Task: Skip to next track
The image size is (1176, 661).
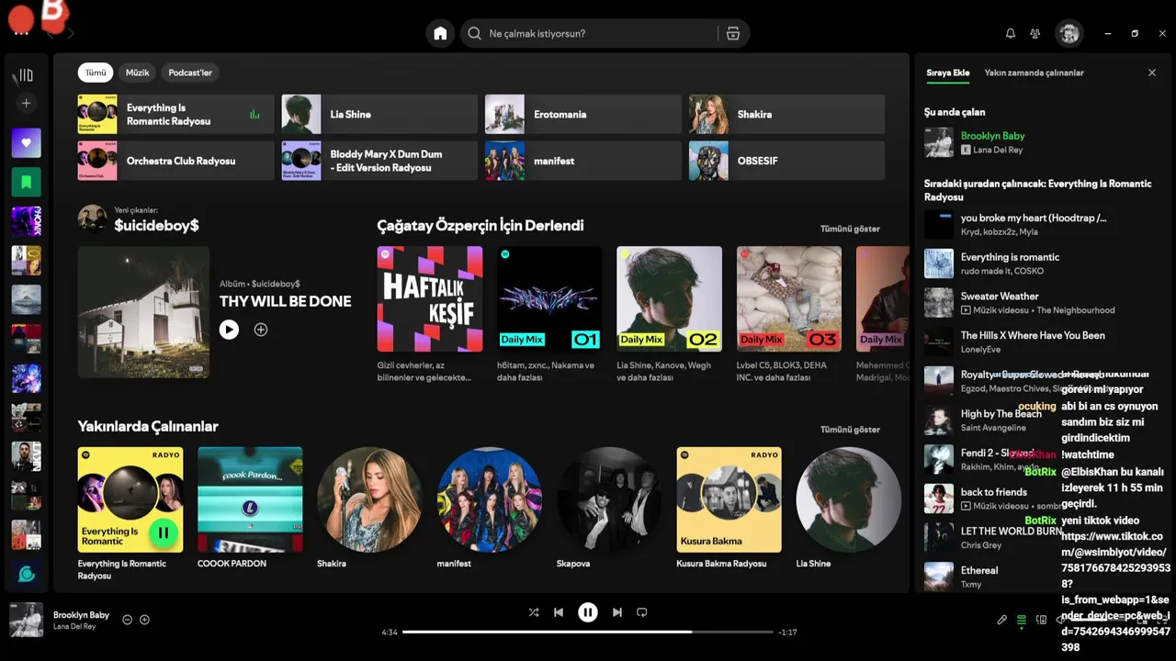Action: [617, 612]
